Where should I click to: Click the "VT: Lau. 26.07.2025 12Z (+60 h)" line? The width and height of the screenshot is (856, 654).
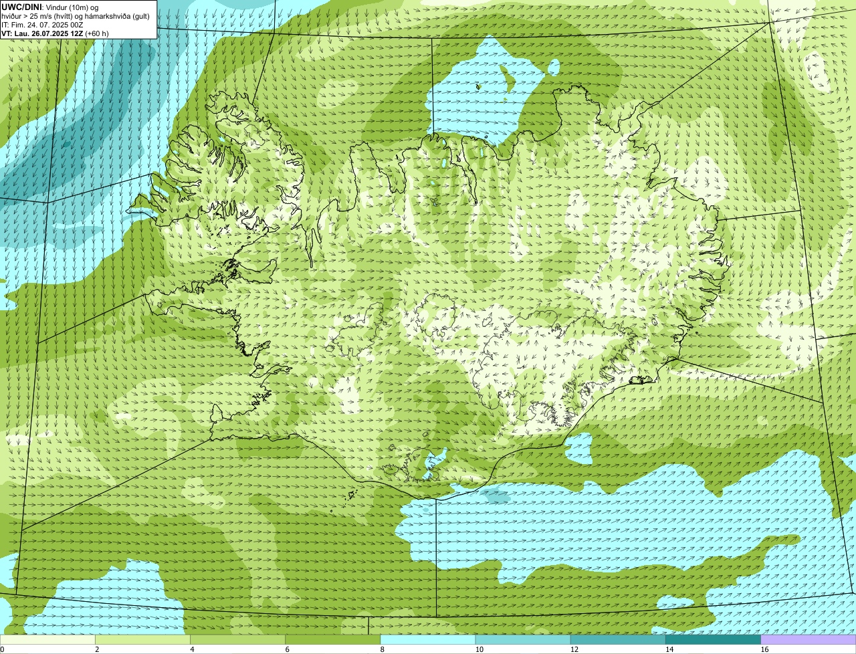pos(55,33)
